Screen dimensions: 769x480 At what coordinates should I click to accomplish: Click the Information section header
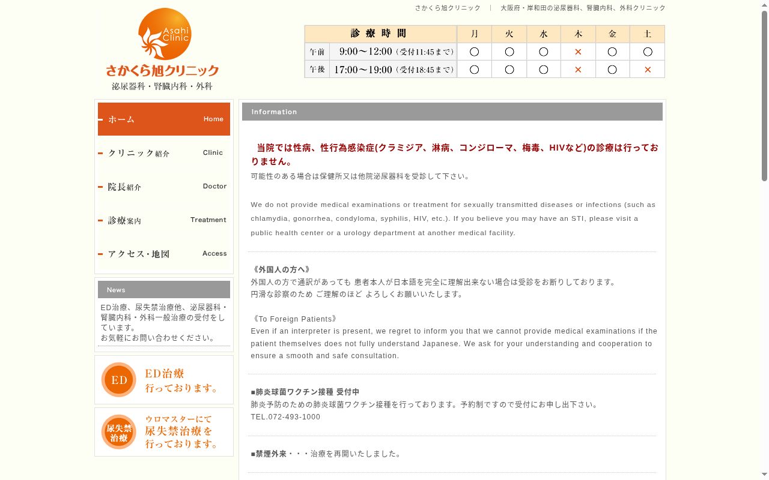452,112
